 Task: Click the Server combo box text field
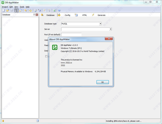(85, 29)
